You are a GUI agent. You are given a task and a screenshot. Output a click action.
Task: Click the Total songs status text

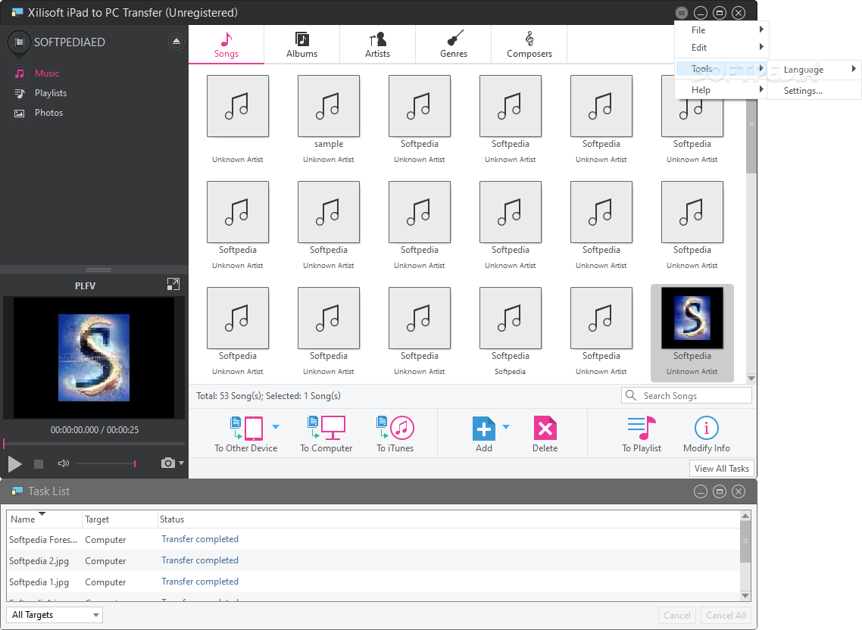click(268, 396)
